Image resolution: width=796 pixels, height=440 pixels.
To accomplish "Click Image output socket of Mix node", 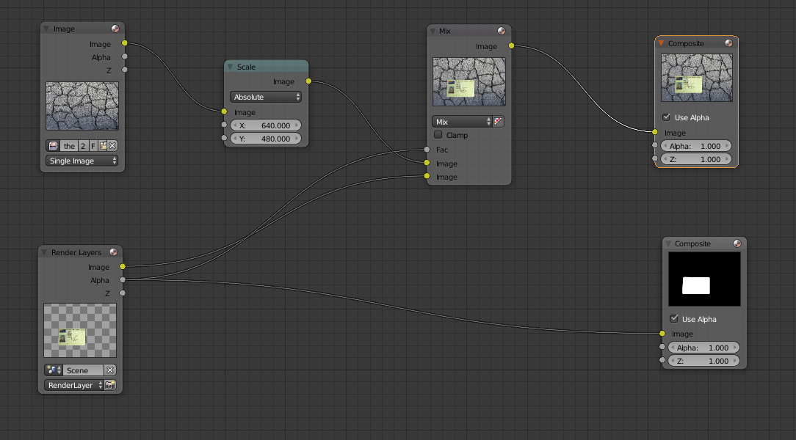I will pos(511,45).
